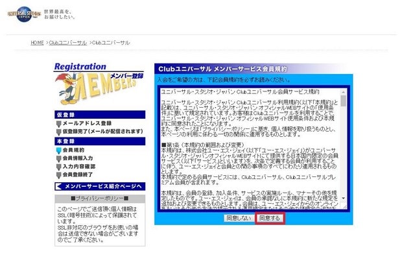The height and width of the screenshot is (253, 402).
Task: Click the arrow marker beside メールアドレス登録
Action: 59,124
